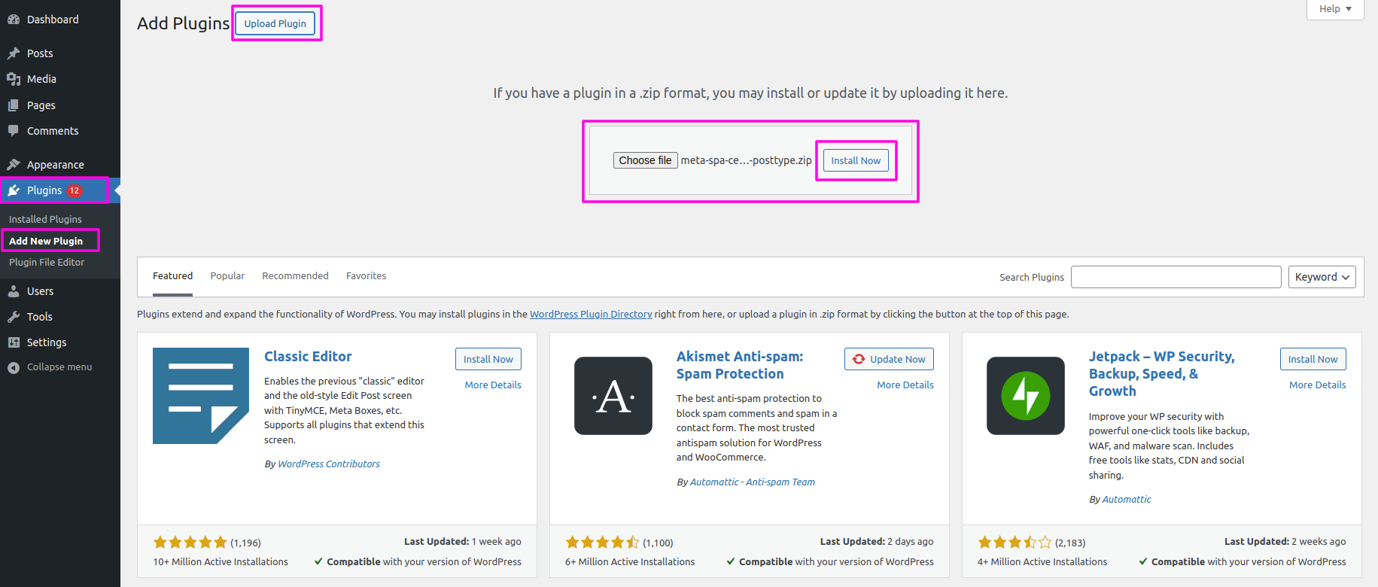Click Akismet update refresh arrows icon
Screen dimensions: 1378x587
click(859, 359)
